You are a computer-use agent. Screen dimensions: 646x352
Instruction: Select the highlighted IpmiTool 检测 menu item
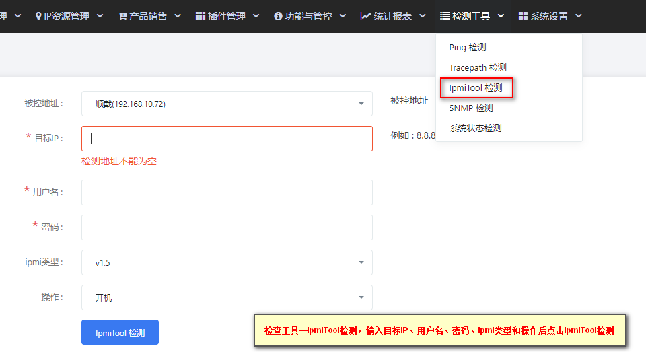tap(476, 87)
